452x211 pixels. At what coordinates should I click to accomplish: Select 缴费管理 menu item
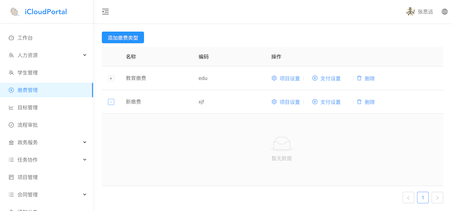coord(46,90)
